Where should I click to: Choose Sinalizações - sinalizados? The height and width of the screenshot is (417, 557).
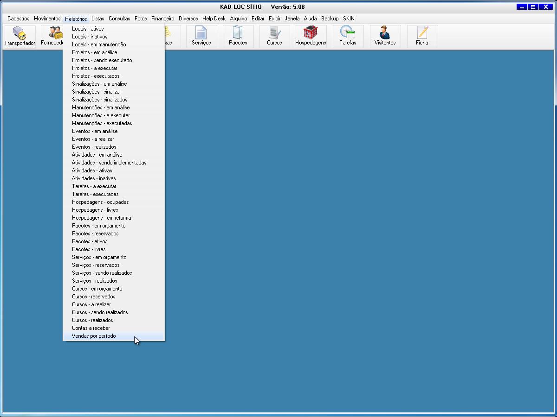click(114, 100)
